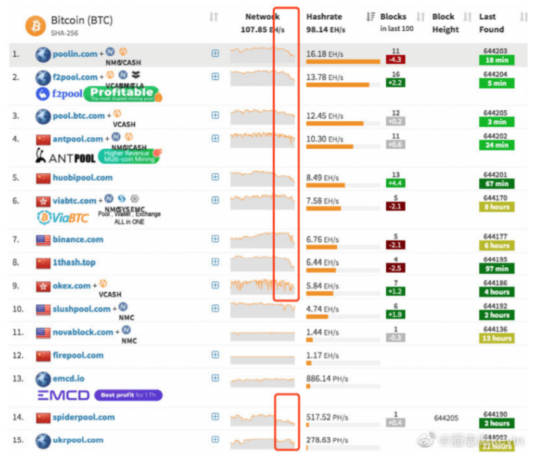
Task: Click the NMC coin icon beside novablock.com
Action: 126,330
